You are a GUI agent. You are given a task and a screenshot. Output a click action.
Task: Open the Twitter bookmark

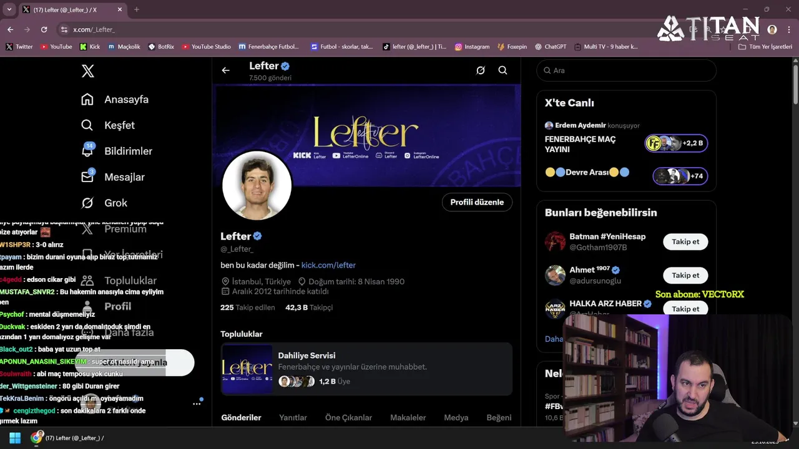click(x=19, y=47)
